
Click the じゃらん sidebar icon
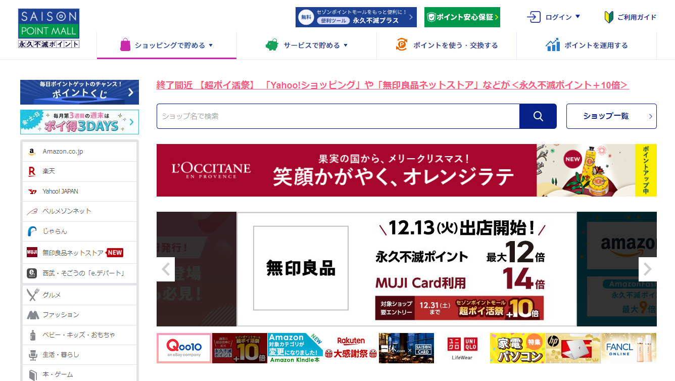click(x=32, y=231)
